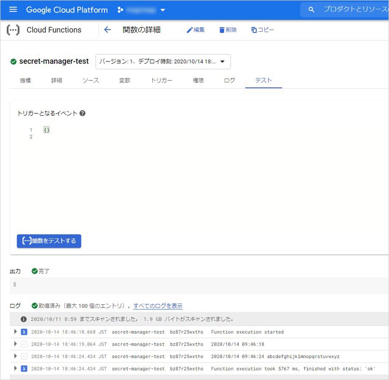The image size is (389, 380).
Task: Click the green status check beside secret-manager-test
Action: pos(14,61)
